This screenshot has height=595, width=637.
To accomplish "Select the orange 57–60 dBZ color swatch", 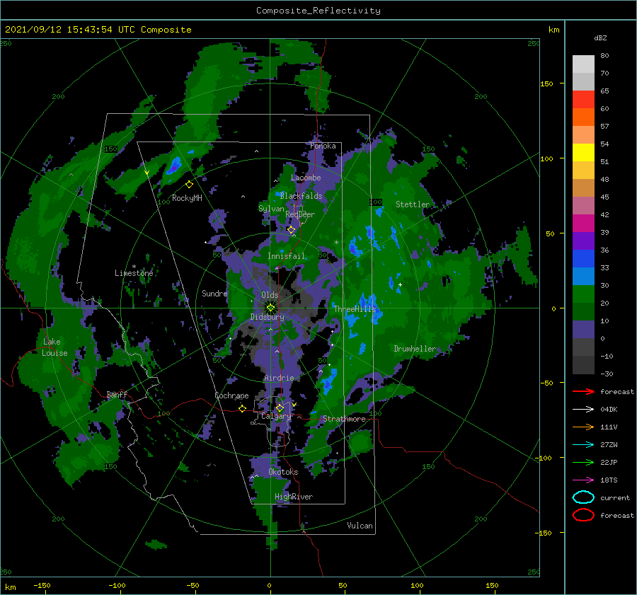I will pos(583,117).
